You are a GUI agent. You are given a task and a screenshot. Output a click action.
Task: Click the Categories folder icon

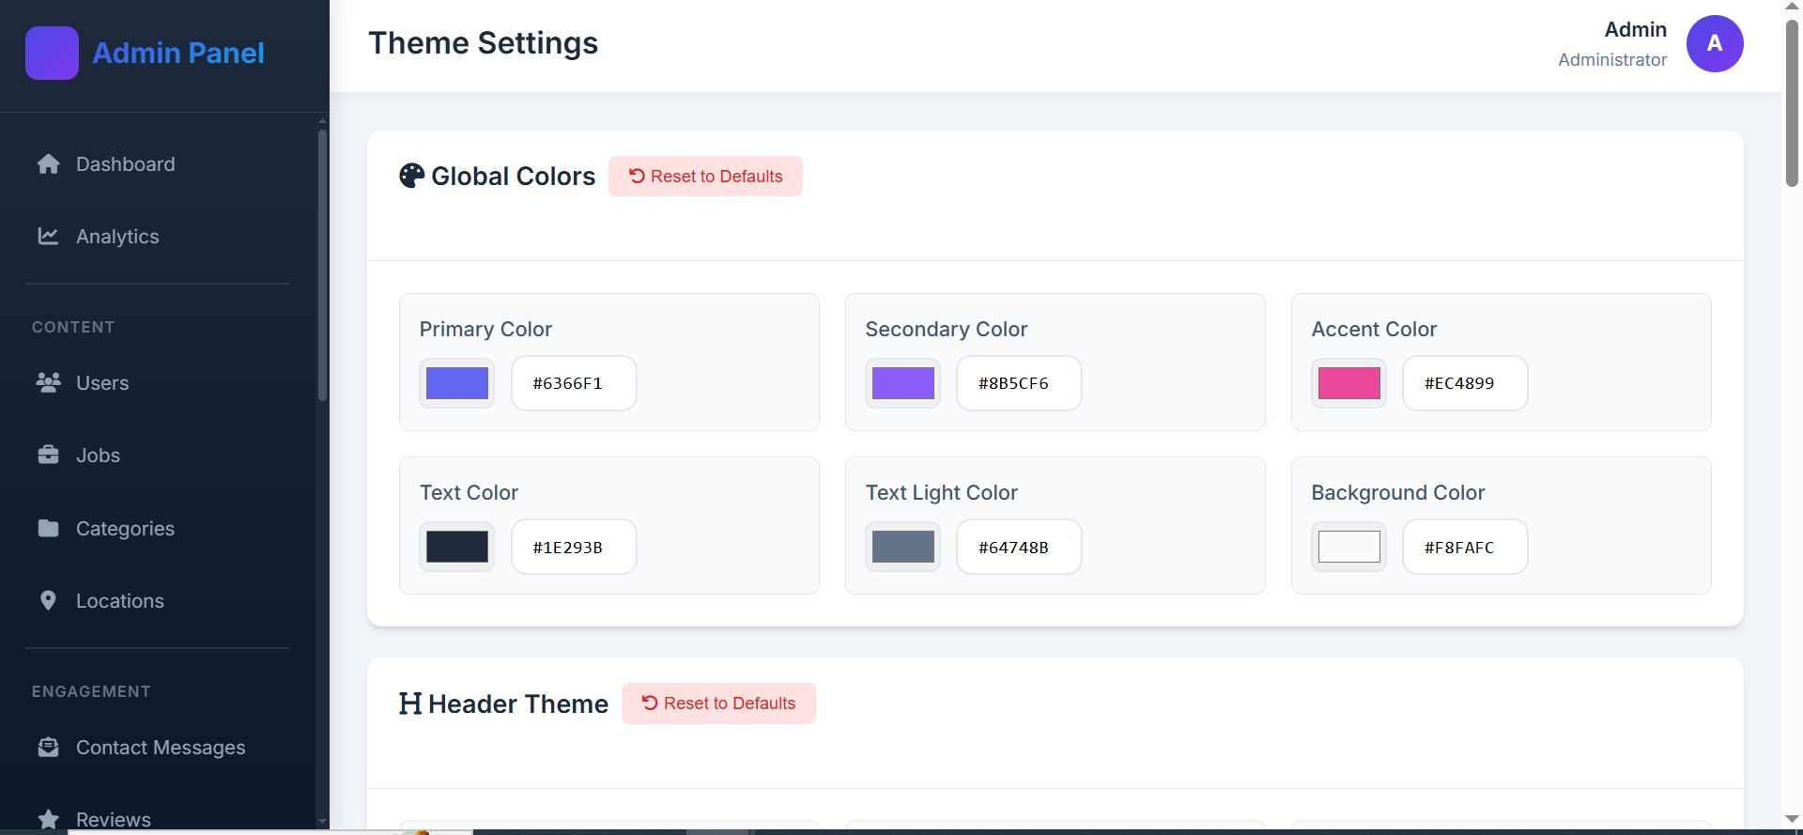[48, 528]
